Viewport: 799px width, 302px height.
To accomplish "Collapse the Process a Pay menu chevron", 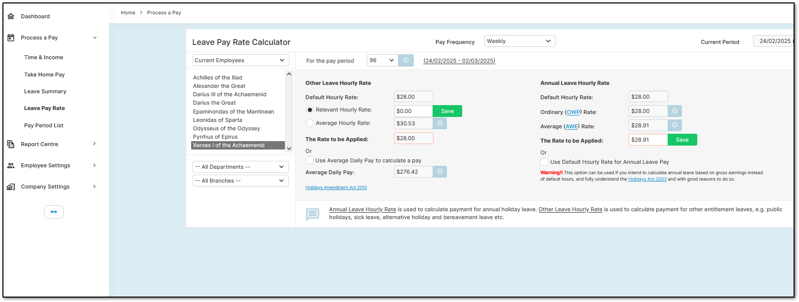I will pos(95,38).
